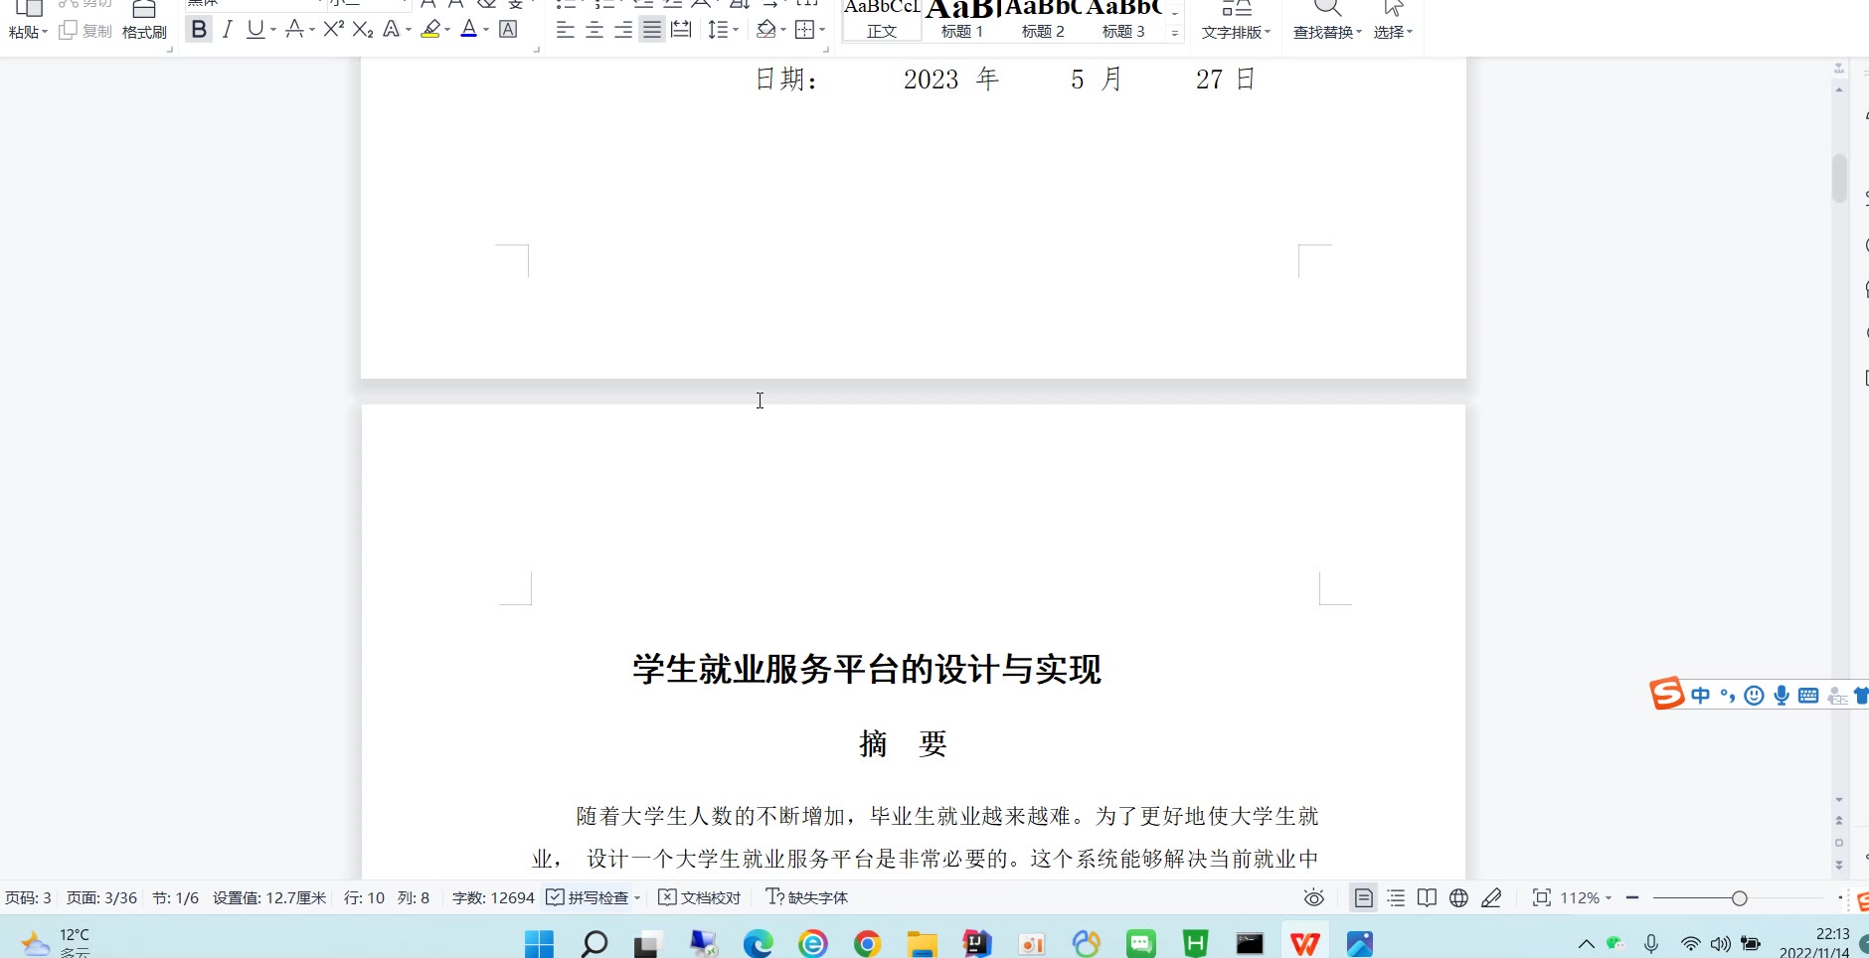Image resolution: width=1869 pixels, height=958 pixels.
Task: Open the 查找替换 menu
Action: [x=1327, y=20]
